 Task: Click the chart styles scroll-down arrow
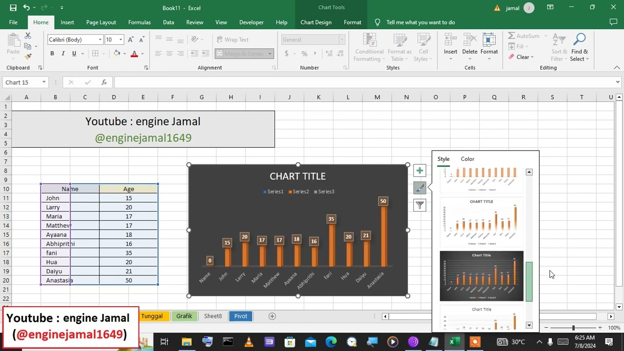pyautogui.click(x=529, y=325)
